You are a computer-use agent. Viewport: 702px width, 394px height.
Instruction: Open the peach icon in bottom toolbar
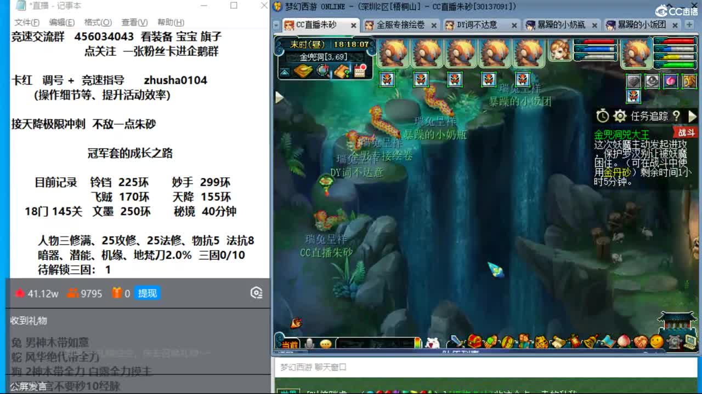pyautogui.click(x=624, y=341)
